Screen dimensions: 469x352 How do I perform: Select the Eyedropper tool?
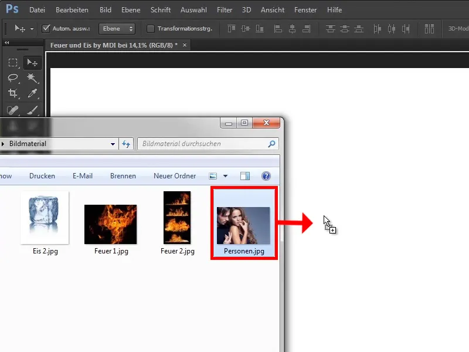[x=32, y=94]
